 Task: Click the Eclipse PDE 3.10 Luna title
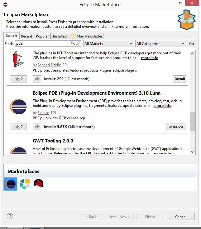pos(97,93)
